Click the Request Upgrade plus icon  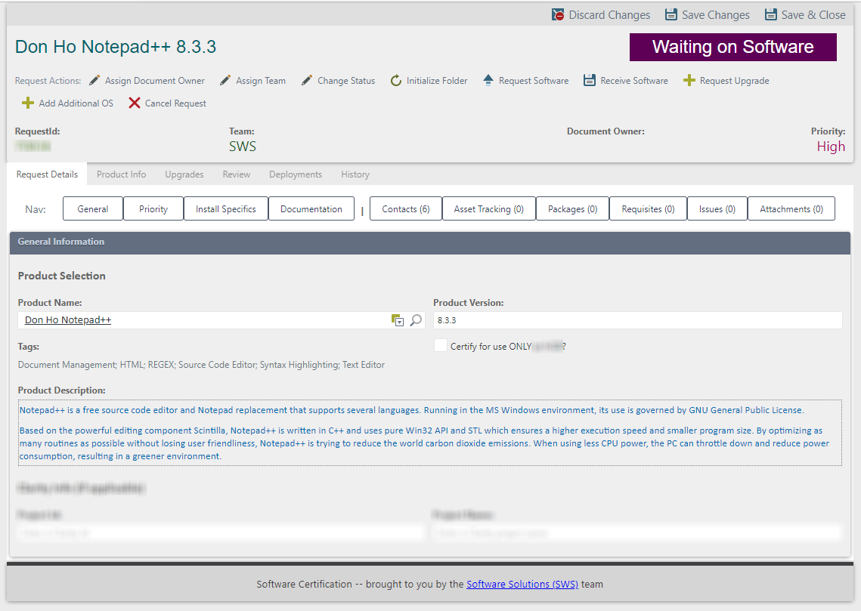point(689,81)
